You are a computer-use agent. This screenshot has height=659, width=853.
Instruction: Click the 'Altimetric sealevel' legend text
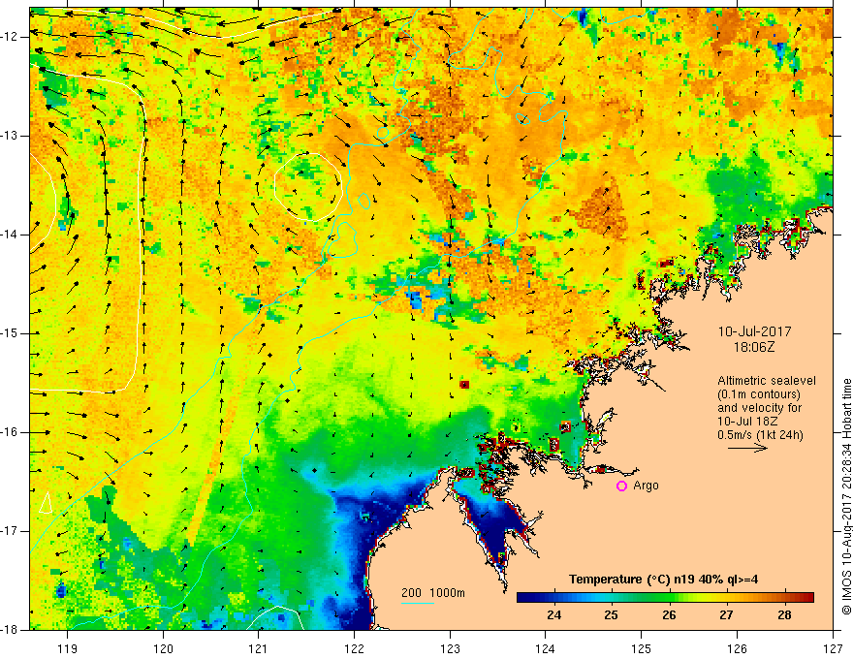click(x=767, y=381)
